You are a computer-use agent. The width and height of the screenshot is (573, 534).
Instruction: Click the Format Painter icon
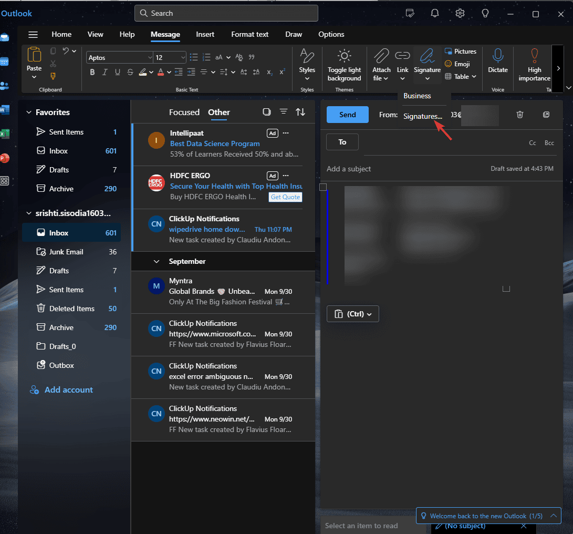pyautogui.click(x=53, y=76)
